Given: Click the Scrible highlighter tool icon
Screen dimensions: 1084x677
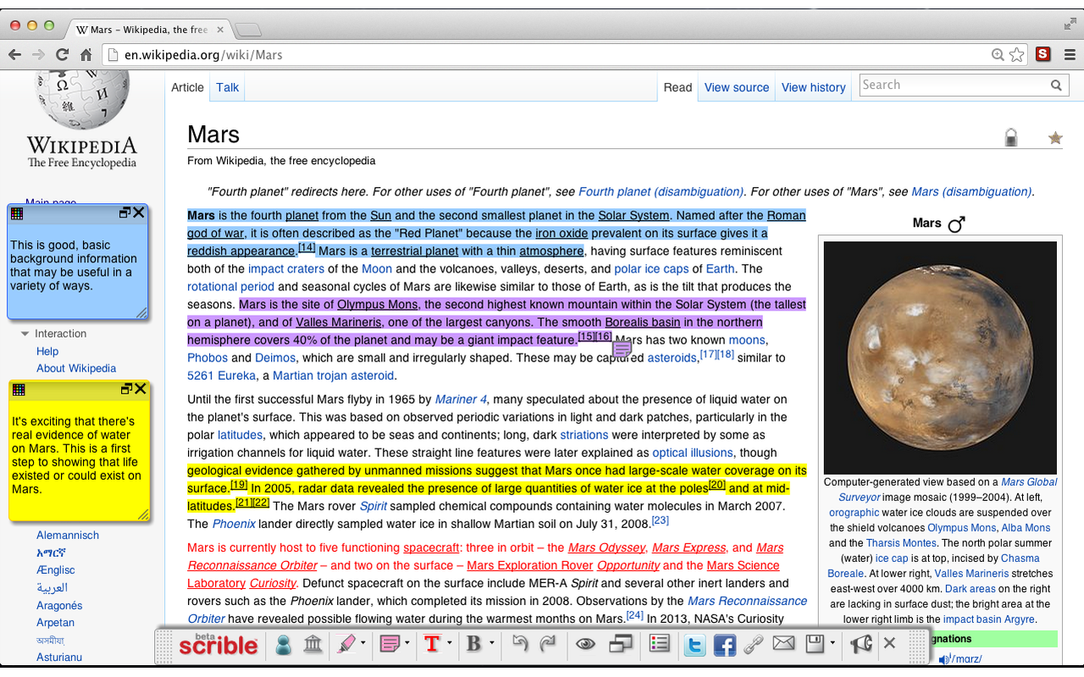Looking at the screenshot, I should pos(346,644).
